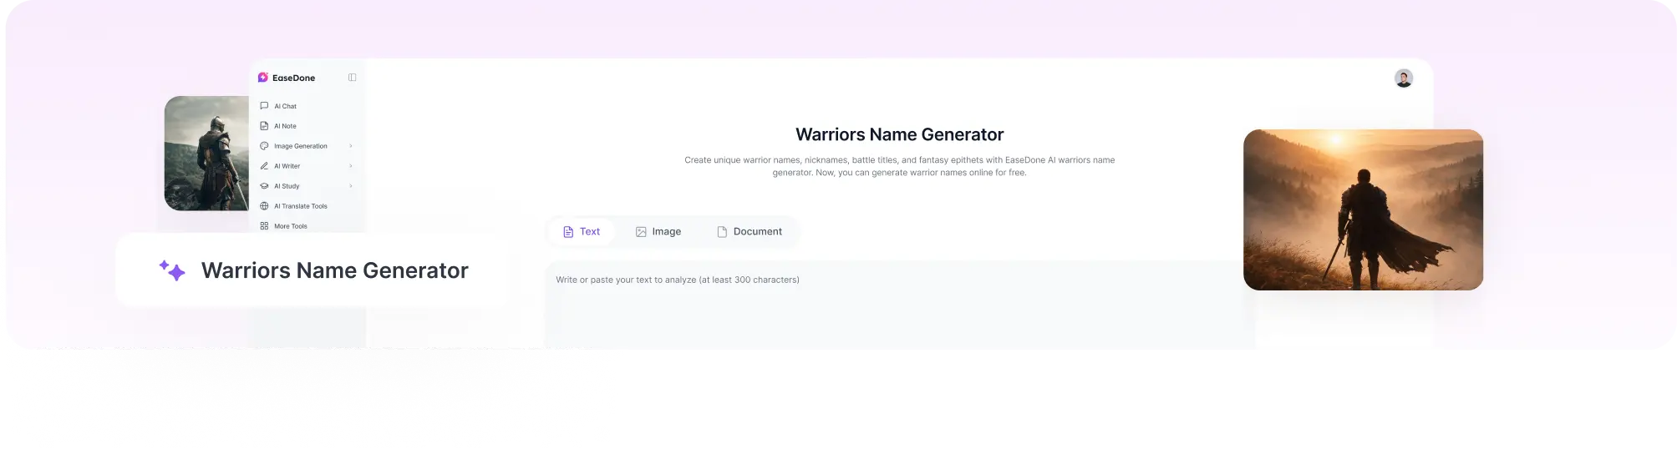Click the Image Generation palette icon

coord(264,146)
